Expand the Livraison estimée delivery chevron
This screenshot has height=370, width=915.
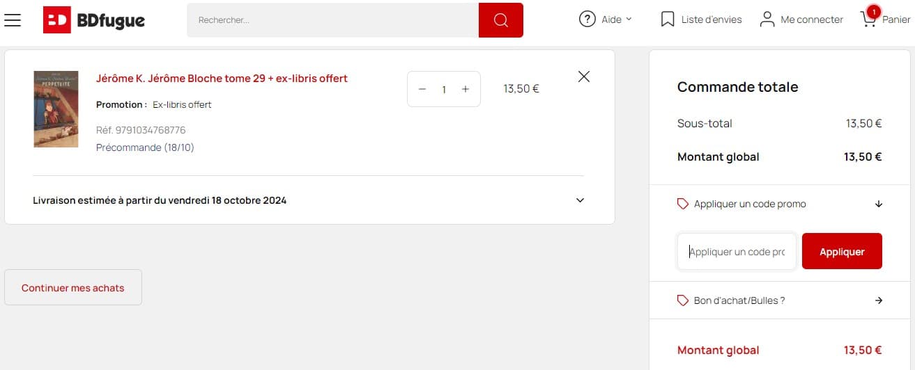coord(580,200)
